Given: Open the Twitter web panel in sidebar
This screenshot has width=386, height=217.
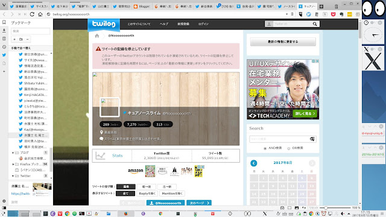Looking at the screenshot, I should [4, 55].
